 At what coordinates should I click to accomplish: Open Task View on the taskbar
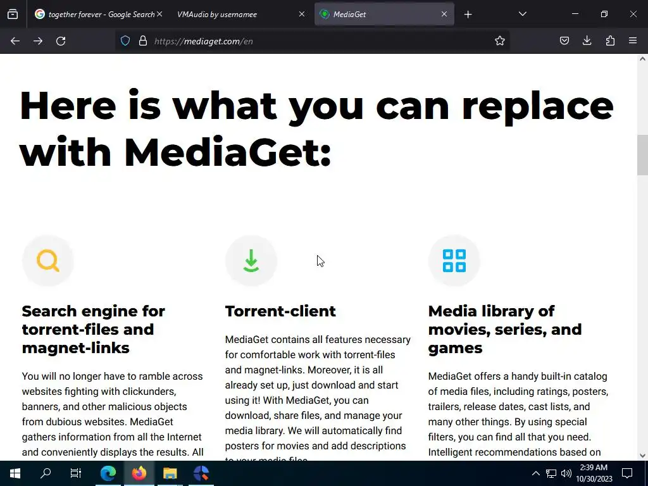tap(76, 473)
